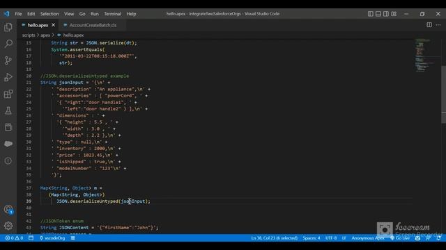Open the Explorer view in activity bar

click(8, 27)
